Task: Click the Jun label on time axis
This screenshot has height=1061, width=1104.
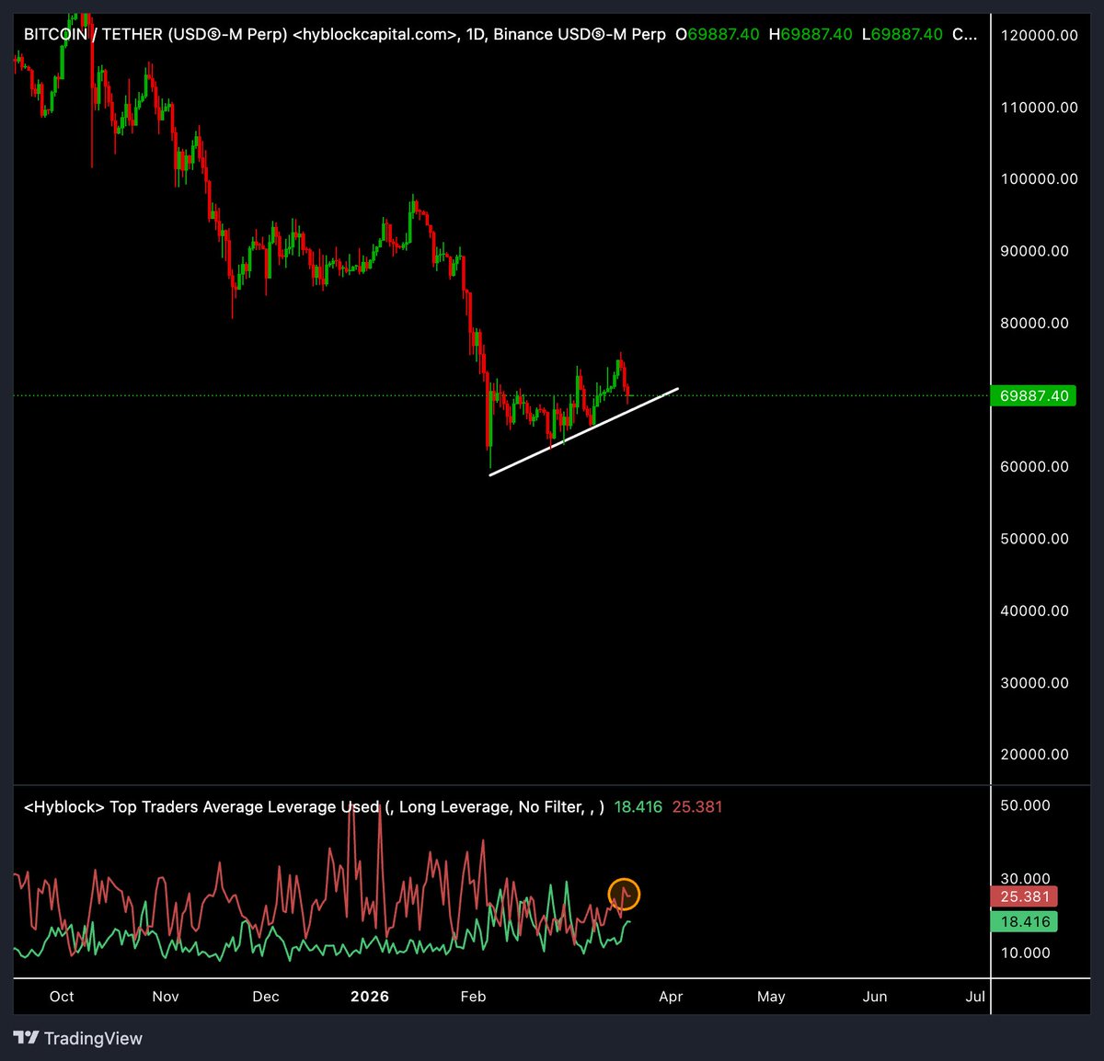Action: [875, 997]
